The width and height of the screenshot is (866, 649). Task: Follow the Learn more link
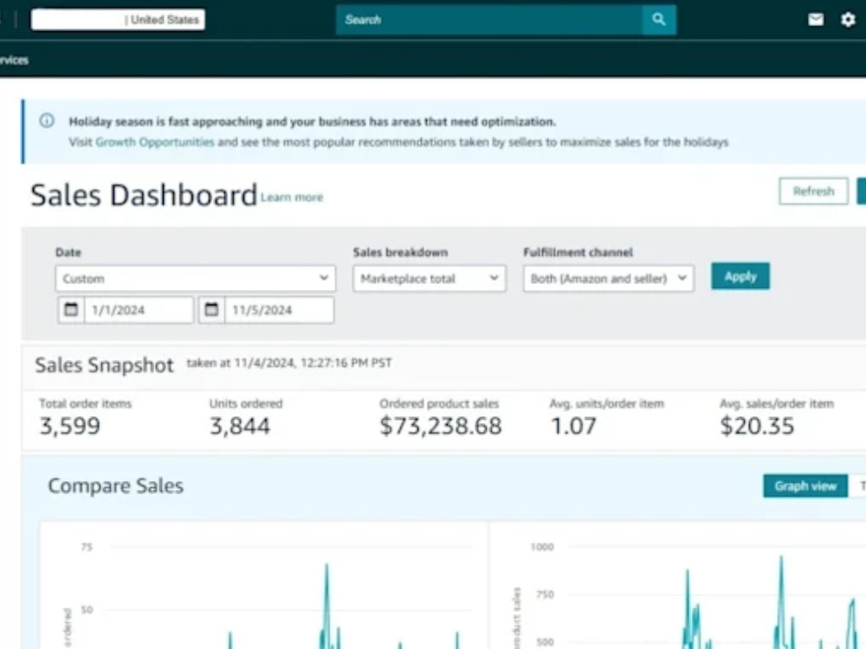[292, 197]
